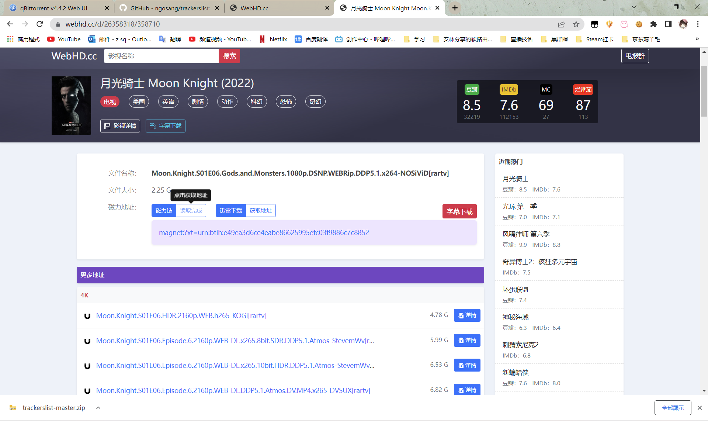This screenshot has width=708, height=421.
Task: Open the Chrome three-dot menu
Action: click(698, 24)
